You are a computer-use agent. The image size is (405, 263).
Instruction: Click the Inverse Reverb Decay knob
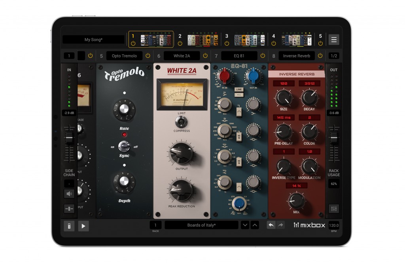tap(309, 98)
